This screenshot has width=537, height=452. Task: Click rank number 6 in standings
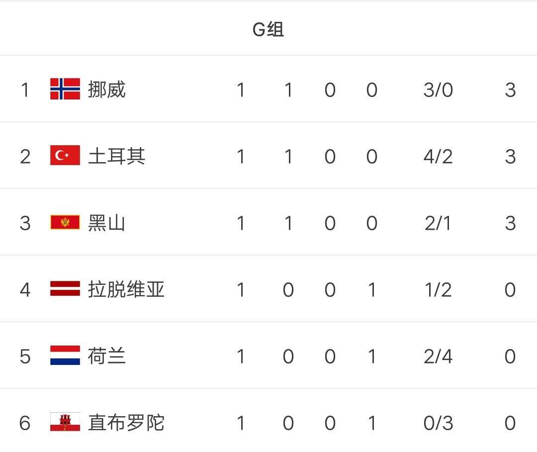(25, 423)
